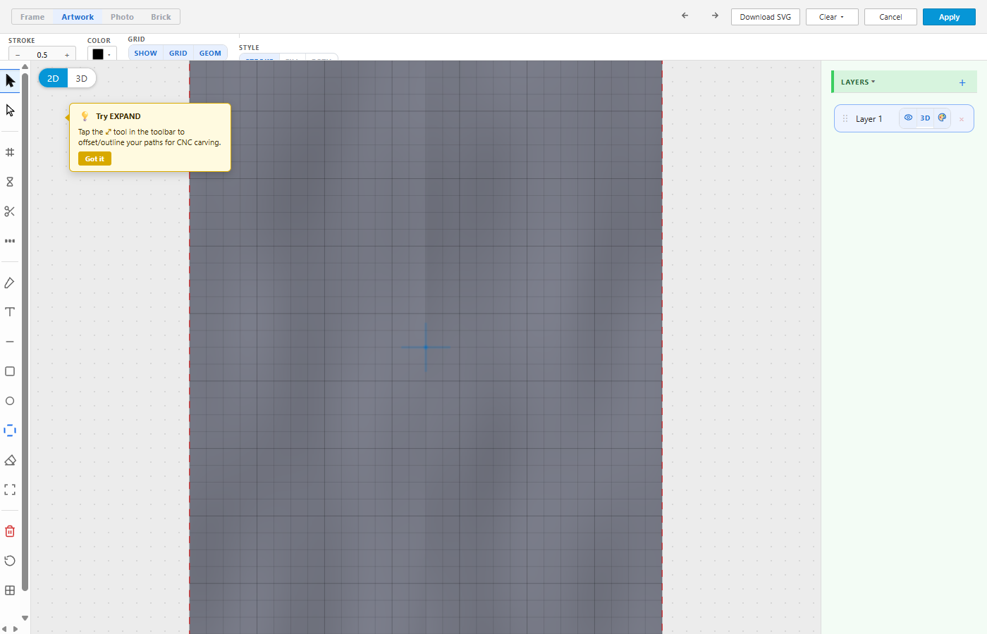987x634 pixels.
Task: Open Layer 1 color palette
Action: [942, 118]
